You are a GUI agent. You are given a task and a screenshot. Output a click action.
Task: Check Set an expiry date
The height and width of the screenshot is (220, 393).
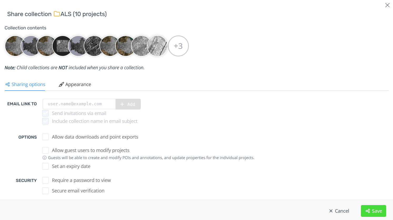click(x=46, y=166)
